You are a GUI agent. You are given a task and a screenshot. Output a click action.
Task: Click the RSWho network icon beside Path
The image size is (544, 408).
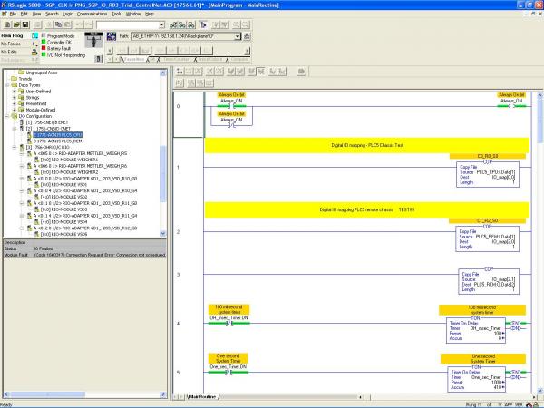[112, 36]
